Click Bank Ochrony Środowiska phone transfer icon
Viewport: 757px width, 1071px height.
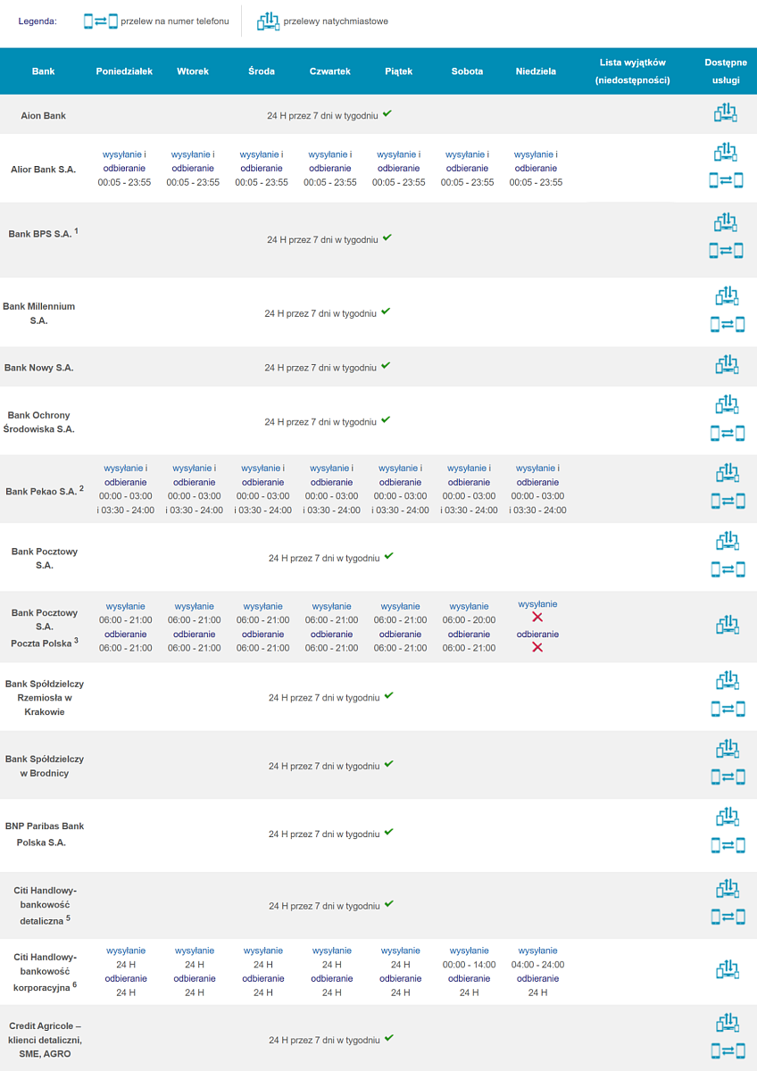[x=727, y=433]
